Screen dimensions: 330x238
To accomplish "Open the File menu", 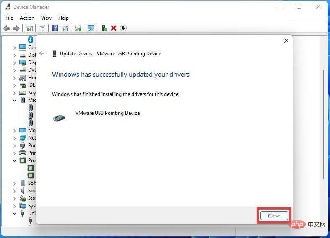I will pyautogui.click(x=9, y=18).
